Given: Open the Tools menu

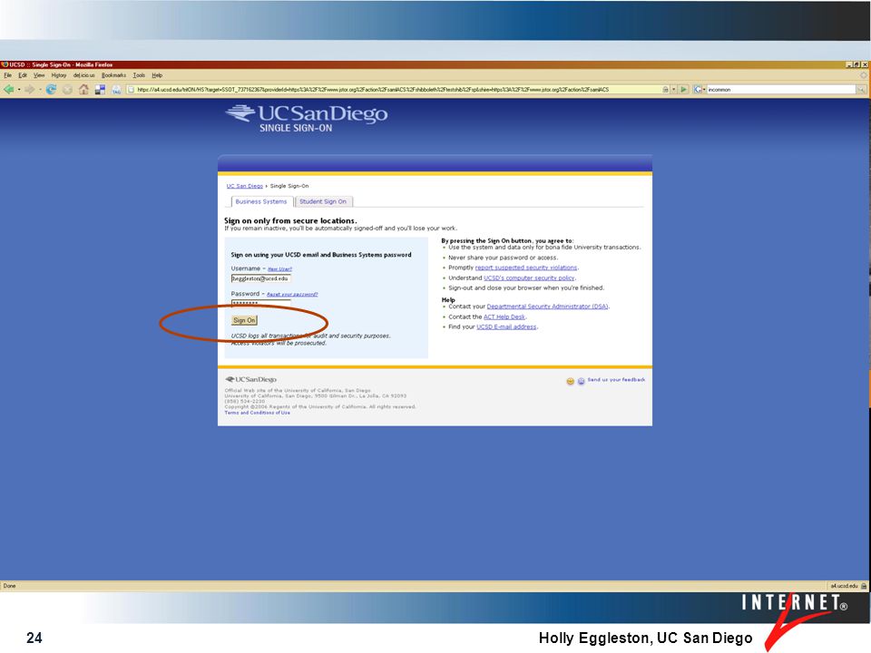Looking at the screenshot, I should pyautogui.click(x=139, y=75).
